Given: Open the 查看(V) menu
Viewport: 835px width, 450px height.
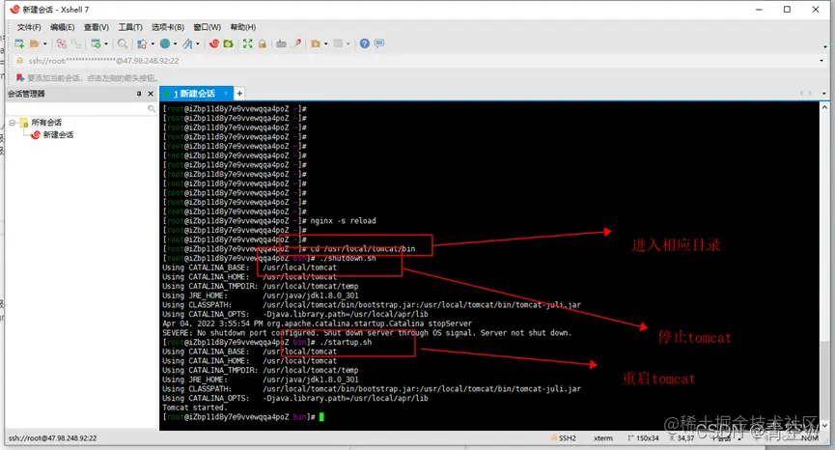Looking at the screenshot, I should click(x=97, y=27).
